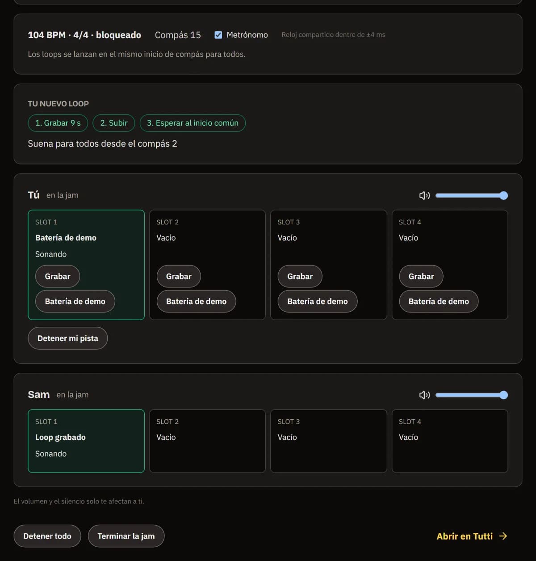536x561 pixels.
Task: Click the arrow icon beside Abrir en Tutti
Action: 503,536
